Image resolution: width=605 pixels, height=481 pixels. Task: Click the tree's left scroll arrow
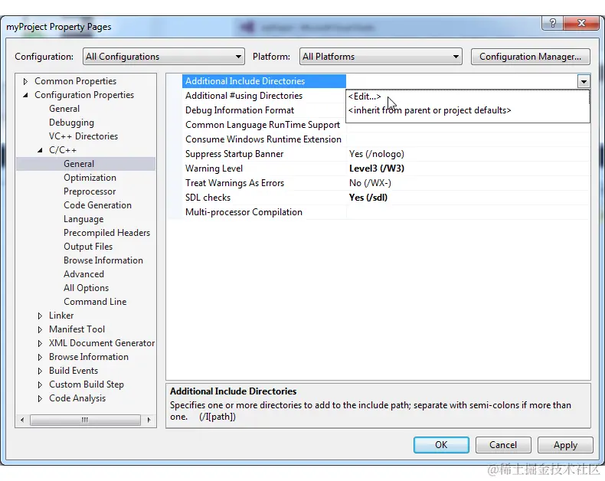click(x=22, y=420)
